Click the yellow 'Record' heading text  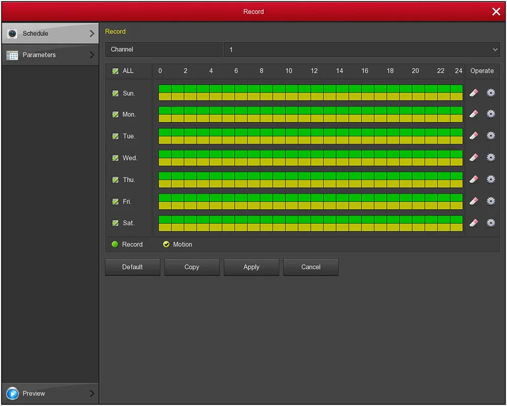point(115,31)
